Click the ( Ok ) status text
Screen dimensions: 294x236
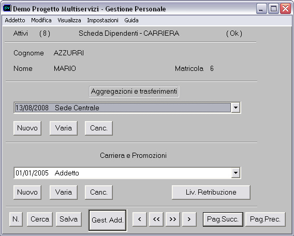234,33
